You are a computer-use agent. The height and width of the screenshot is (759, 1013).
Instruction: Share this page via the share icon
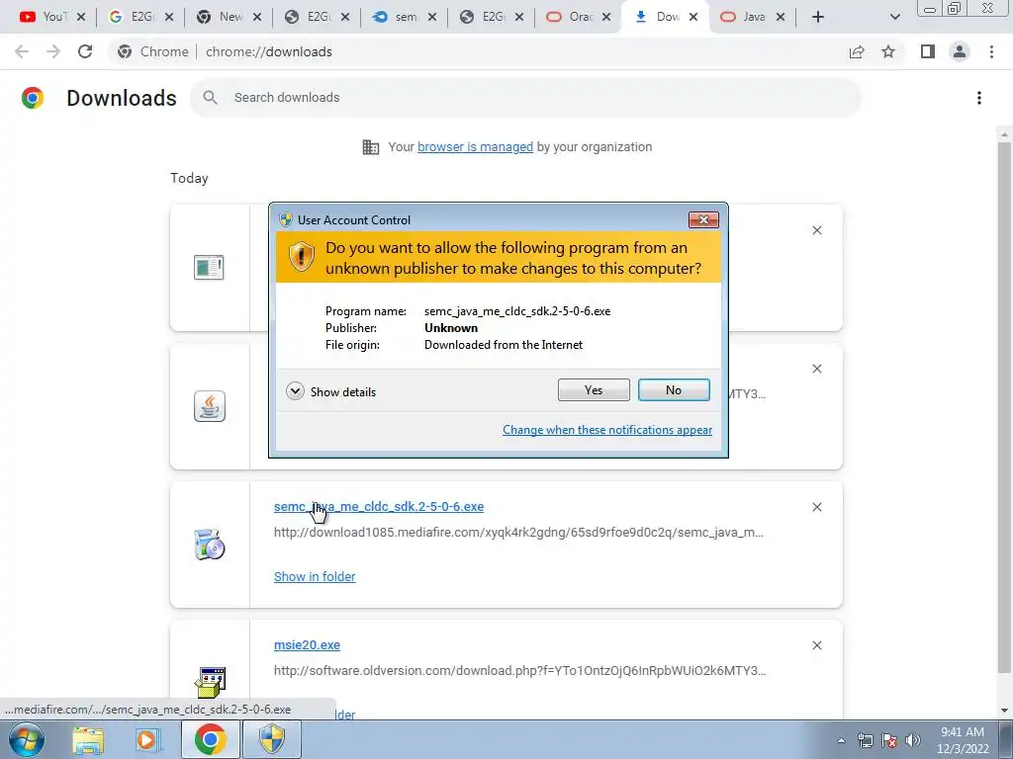pos(857,51)
